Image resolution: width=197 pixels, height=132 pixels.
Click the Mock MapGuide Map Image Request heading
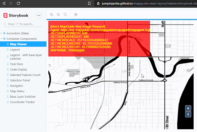78,27
